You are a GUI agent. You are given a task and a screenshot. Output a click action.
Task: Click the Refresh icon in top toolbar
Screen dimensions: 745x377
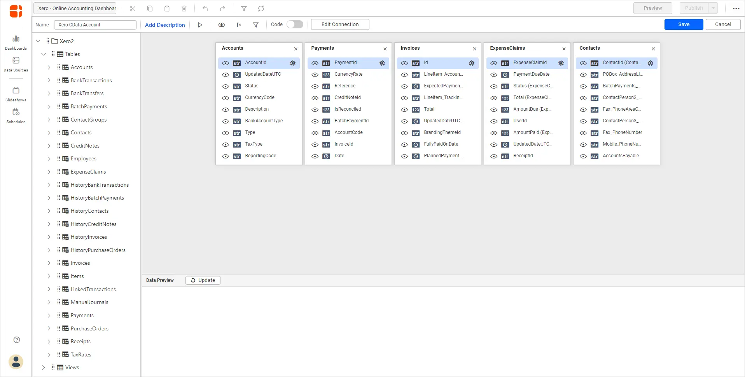(261, 8)
